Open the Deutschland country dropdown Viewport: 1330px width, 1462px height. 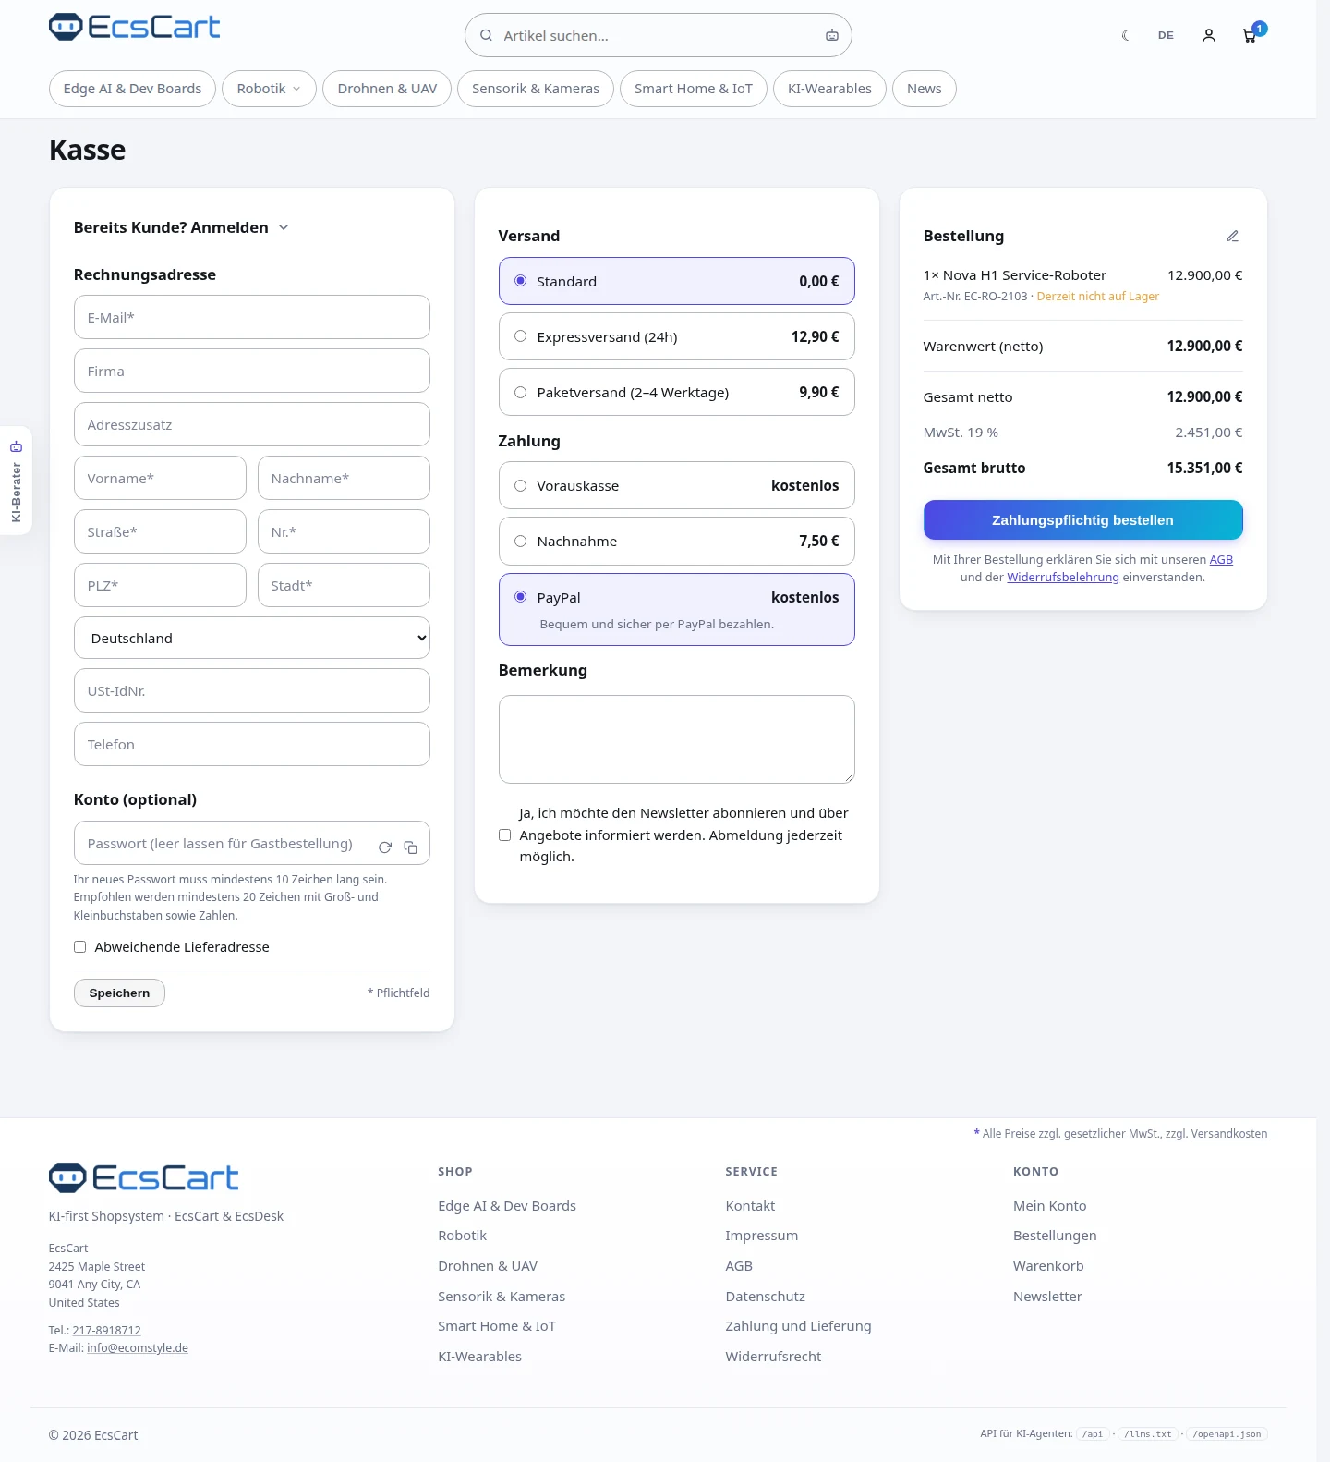pyautogui.click(x=252, y=638)
